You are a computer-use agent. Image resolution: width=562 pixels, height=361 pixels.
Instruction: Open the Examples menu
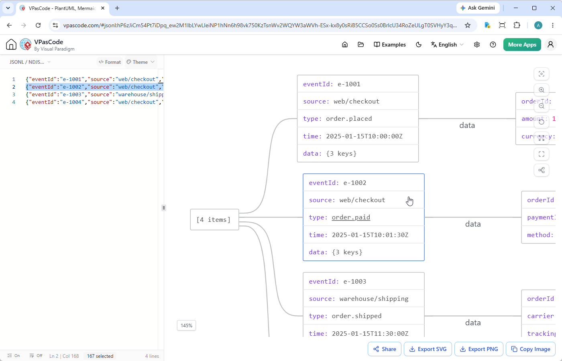pos(390,45)
